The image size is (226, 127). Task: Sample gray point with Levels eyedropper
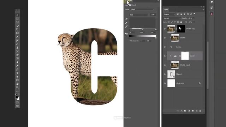[126, 23]
